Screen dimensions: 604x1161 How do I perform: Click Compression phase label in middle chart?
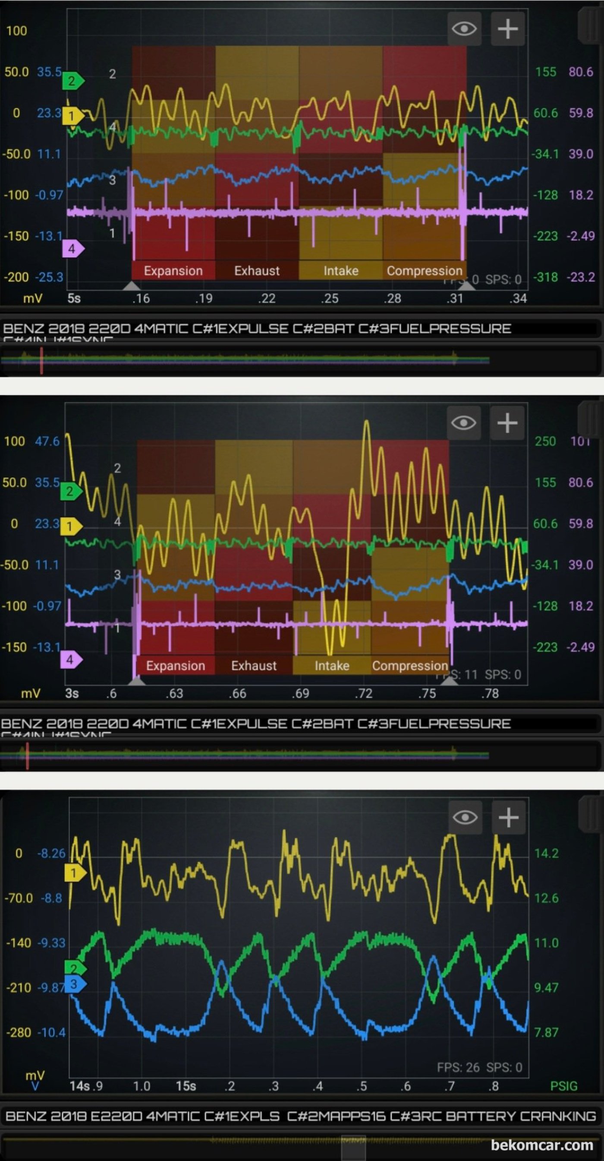click(x=410, y=666)
